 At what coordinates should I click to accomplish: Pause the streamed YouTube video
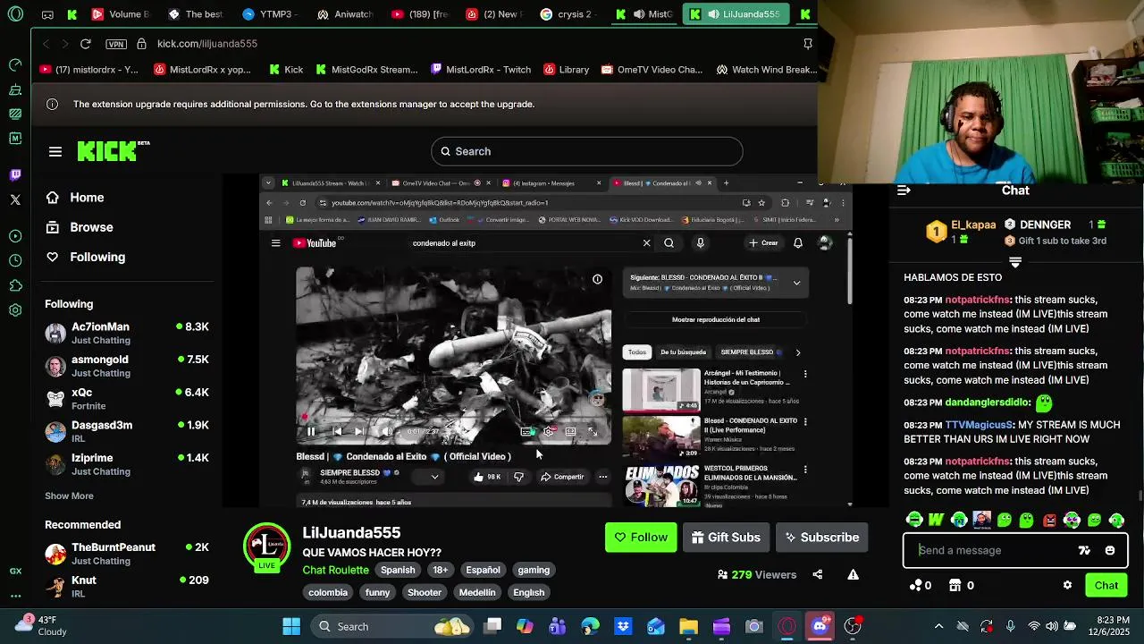[310, 431]
